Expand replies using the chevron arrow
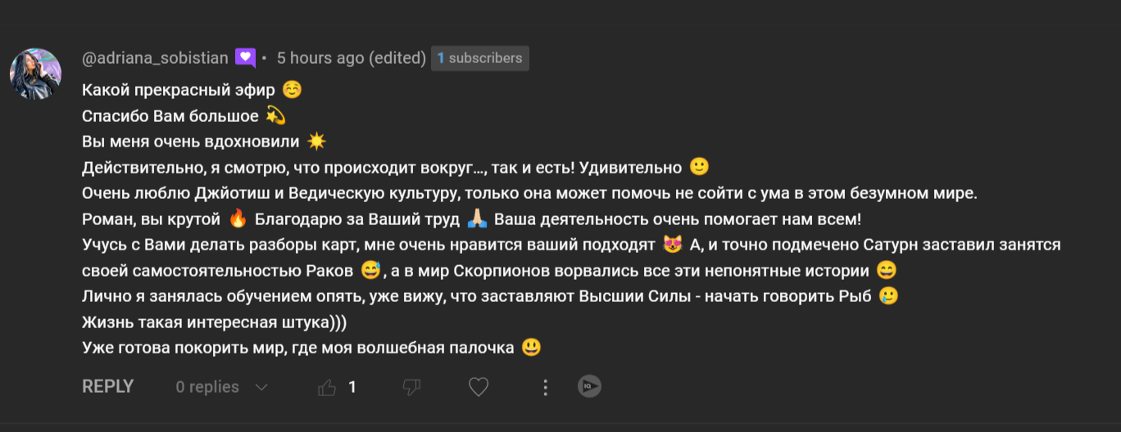This screenshot has width=1121, height=432. (x=261, y=387)
